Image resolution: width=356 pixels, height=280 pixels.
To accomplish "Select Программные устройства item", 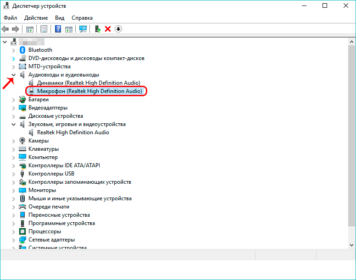I will pyautogui.click(x=61, y=223).
